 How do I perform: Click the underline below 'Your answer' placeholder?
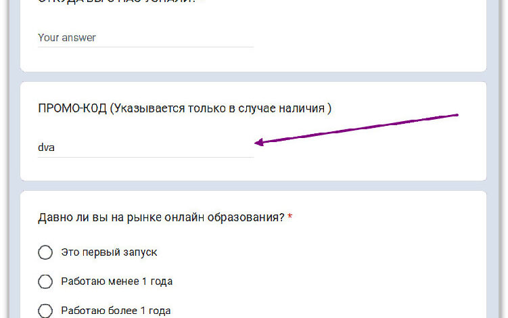(x=145, y=47)
